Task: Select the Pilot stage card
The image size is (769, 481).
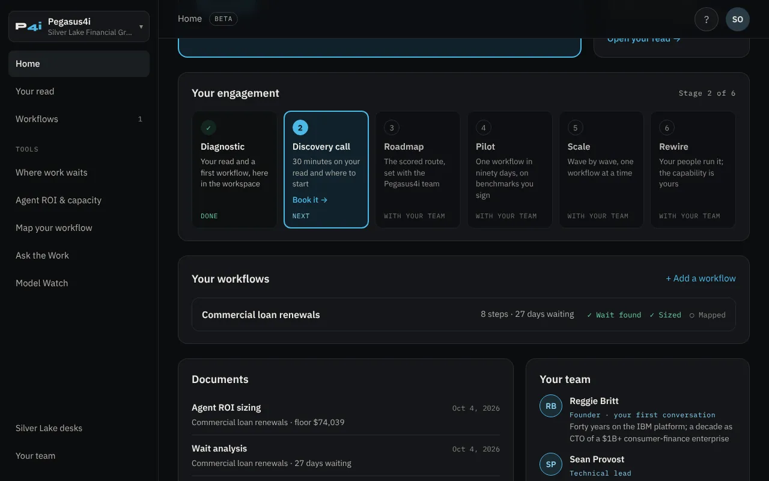Action: (x=509, y=170)
